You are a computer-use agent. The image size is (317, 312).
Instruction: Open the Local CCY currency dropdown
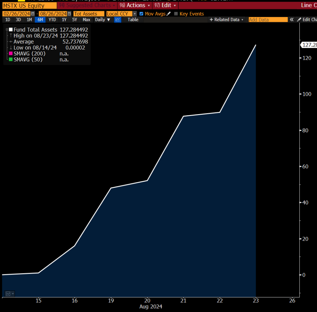[x=135, y=14]
